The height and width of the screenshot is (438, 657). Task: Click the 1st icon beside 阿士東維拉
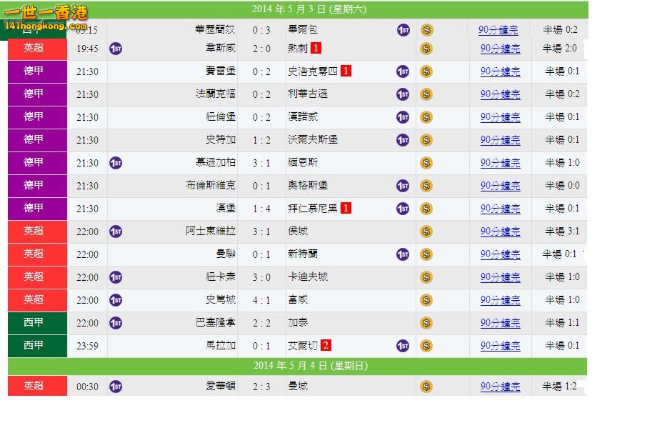pos(116,232)
